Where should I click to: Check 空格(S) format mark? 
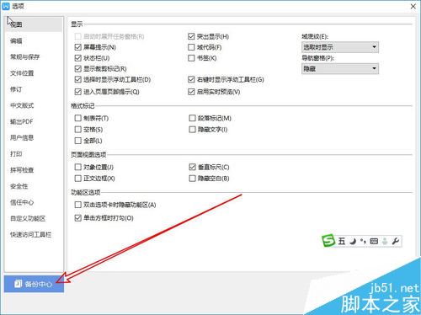point(78,130)
